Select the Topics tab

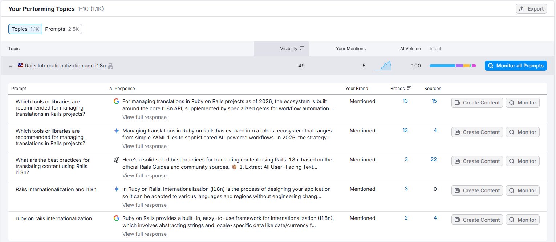click(x=25, y=29)
